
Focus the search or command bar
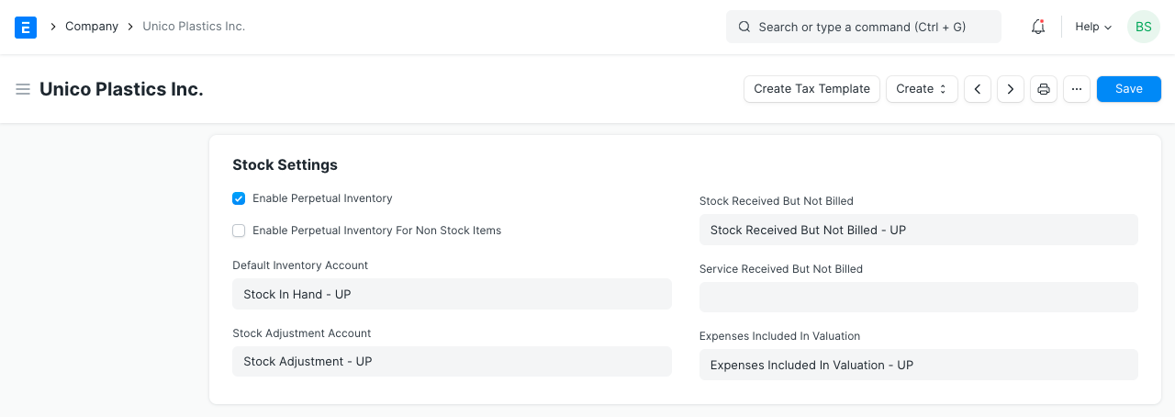(863, 28)
